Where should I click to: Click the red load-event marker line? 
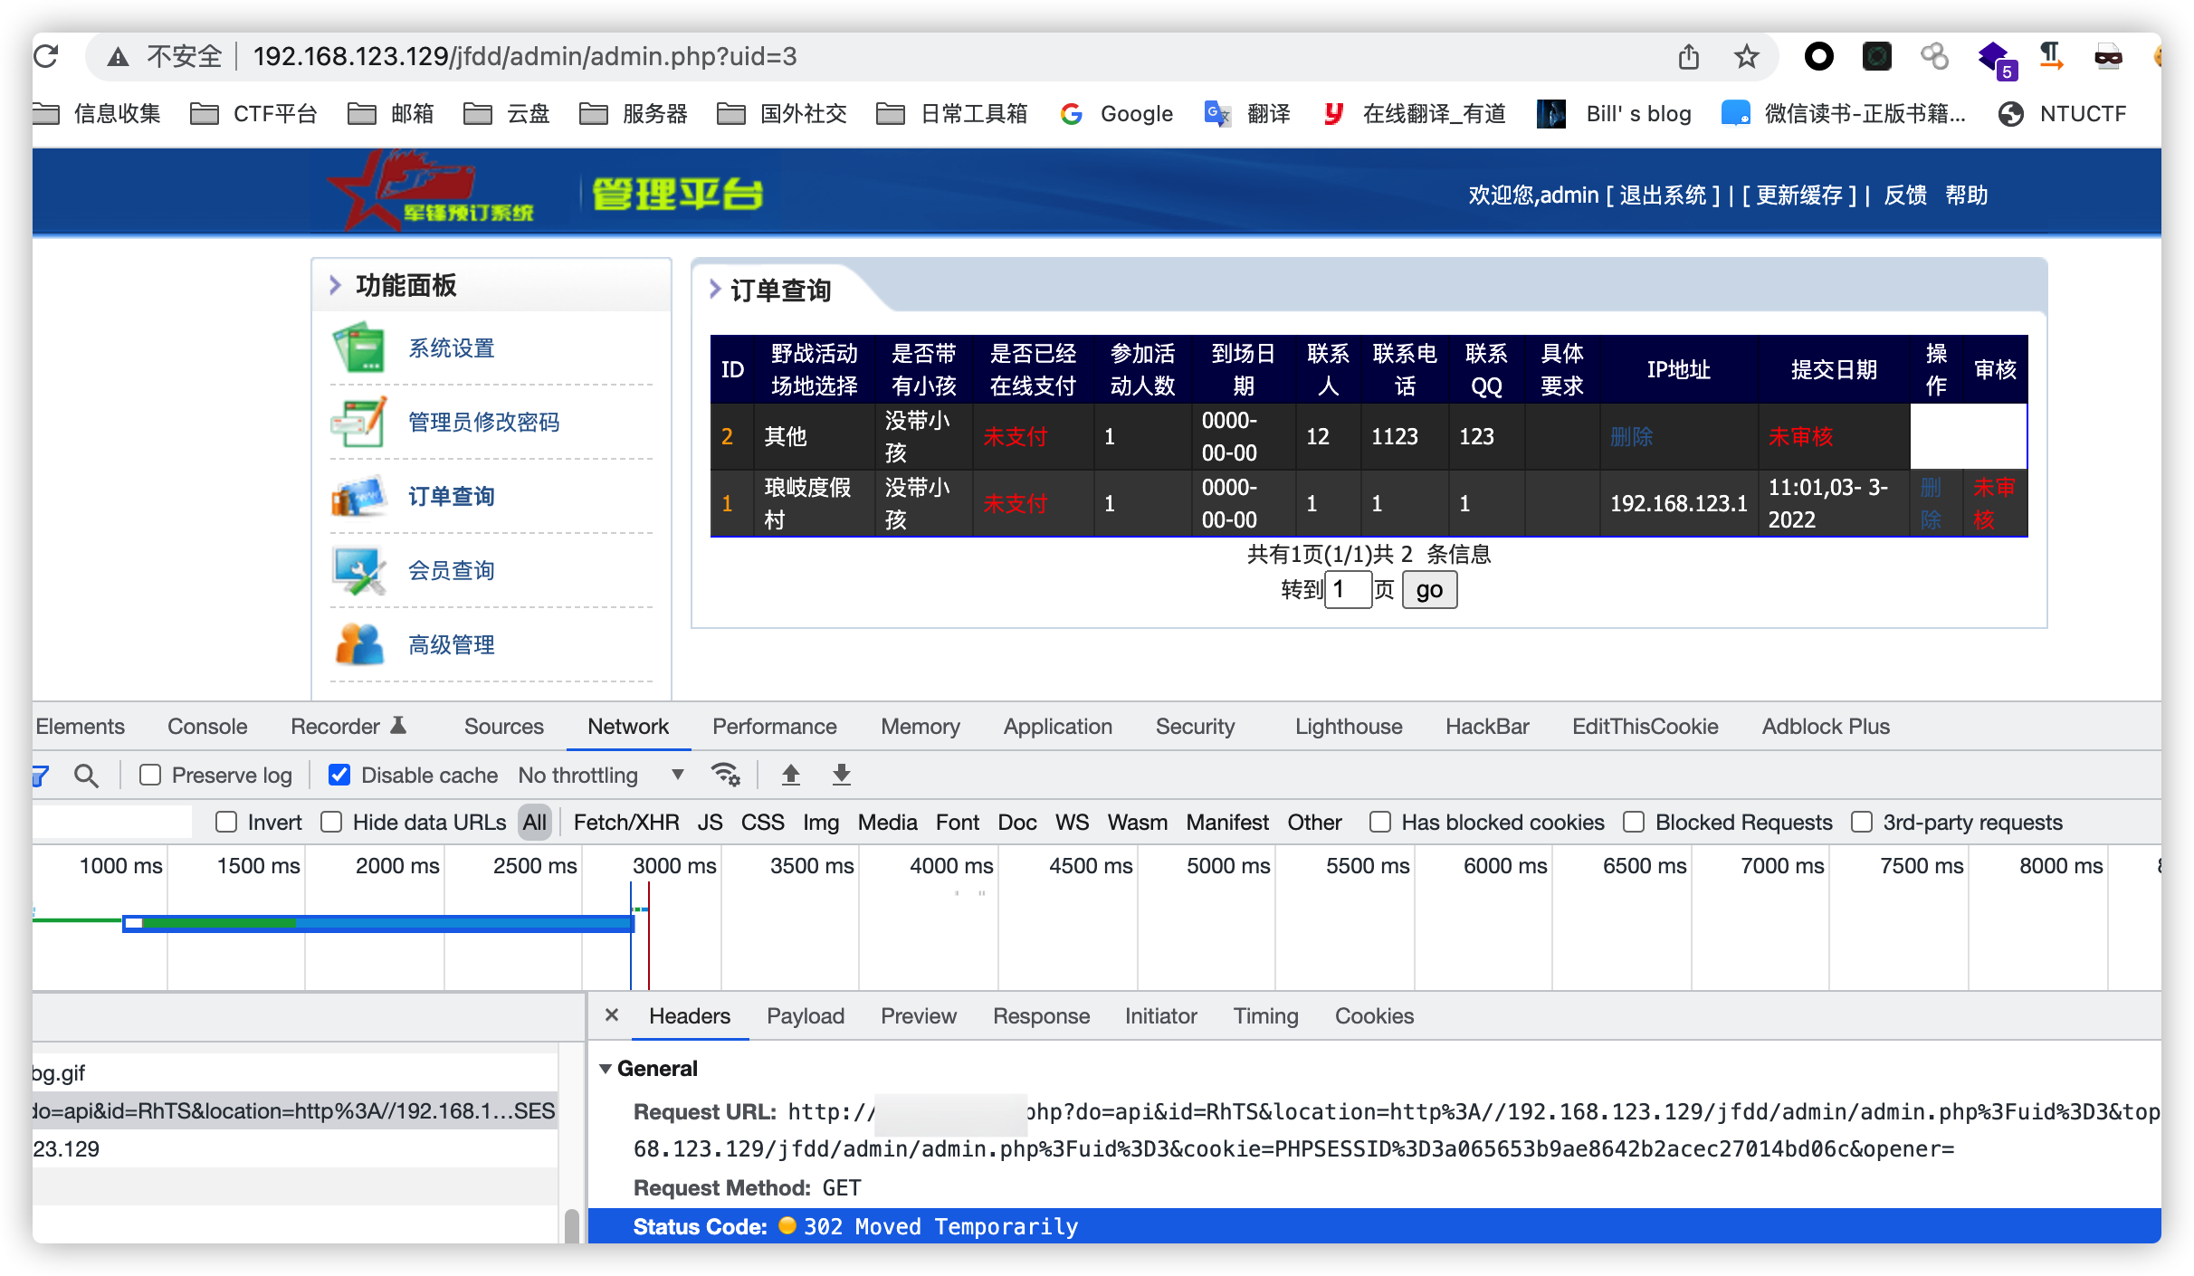(649, 937)
